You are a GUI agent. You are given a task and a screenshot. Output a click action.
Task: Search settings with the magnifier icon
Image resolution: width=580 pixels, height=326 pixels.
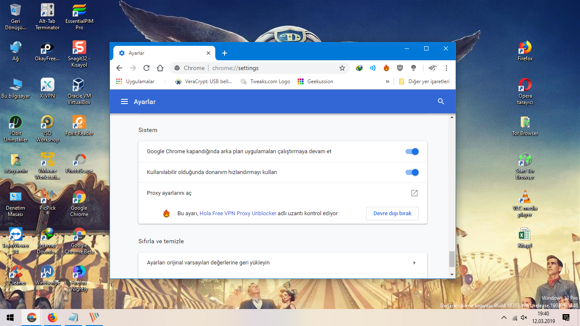click(x=441, y=101)
